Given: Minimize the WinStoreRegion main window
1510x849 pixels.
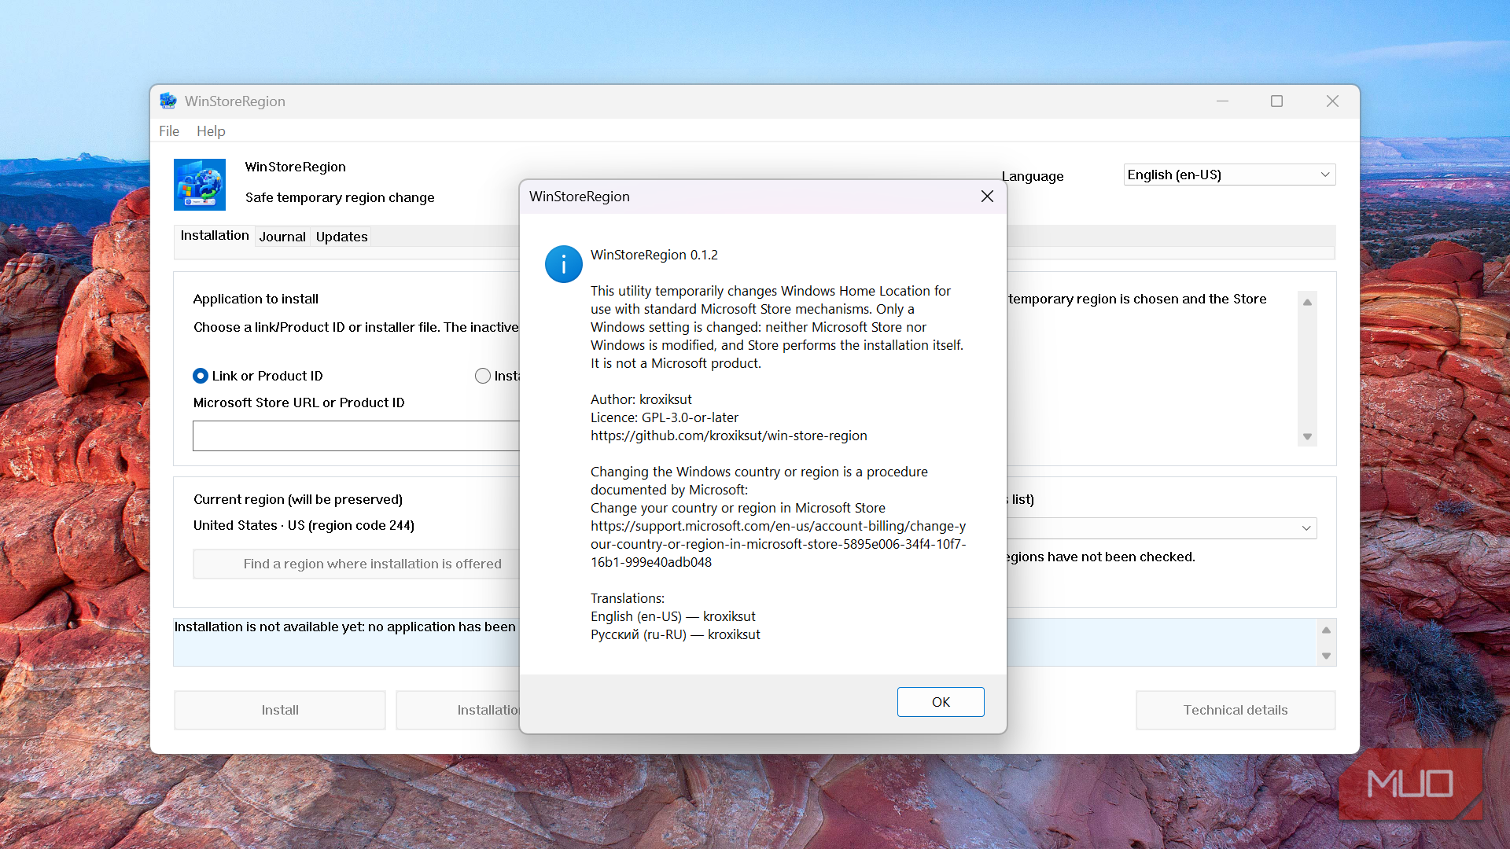Looking at the screenshot, I should coord(1222,101).
